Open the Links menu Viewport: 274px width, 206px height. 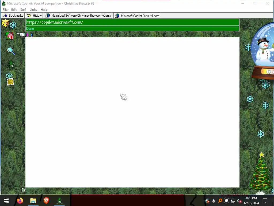(33, 10)
